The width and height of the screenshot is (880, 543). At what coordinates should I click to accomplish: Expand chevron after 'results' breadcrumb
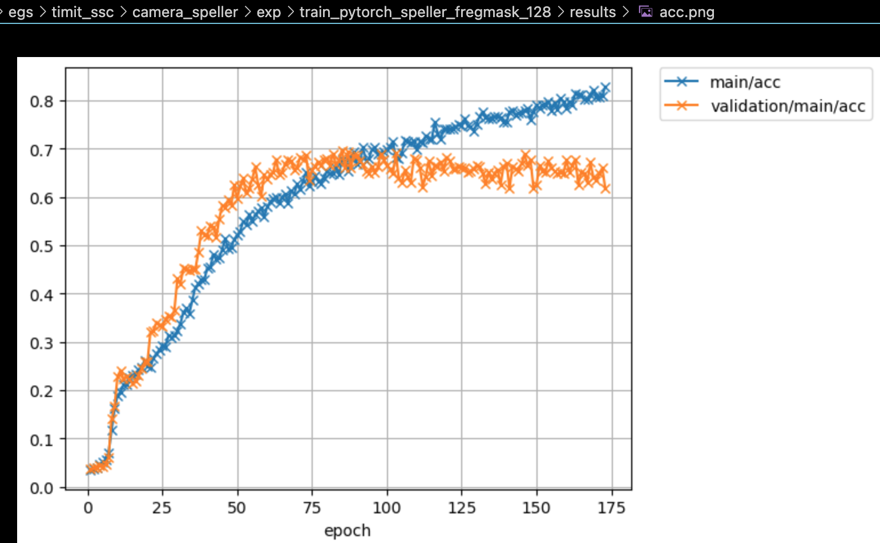coord(626,12)
